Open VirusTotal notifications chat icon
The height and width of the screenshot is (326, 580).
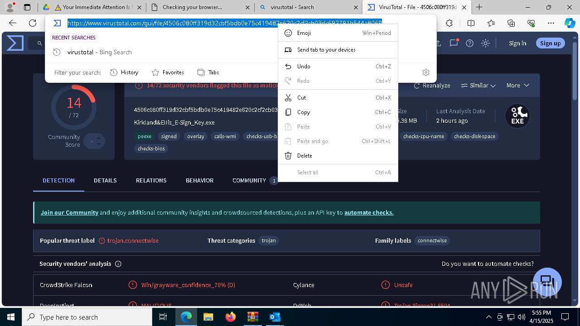454,43
